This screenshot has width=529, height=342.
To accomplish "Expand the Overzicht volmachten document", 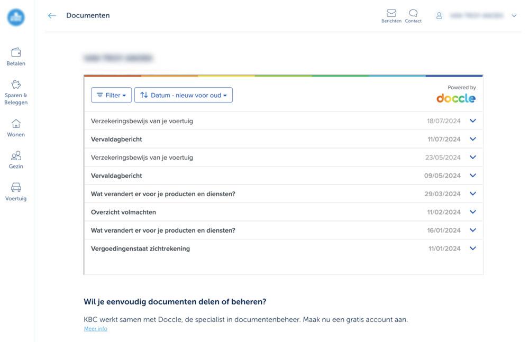I will (x=472, y=211).
